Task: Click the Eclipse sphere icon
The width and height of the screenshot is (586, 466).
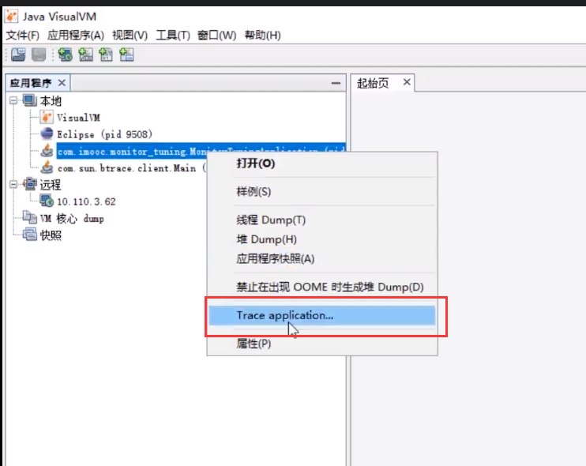Action: [x=47, y=133]
